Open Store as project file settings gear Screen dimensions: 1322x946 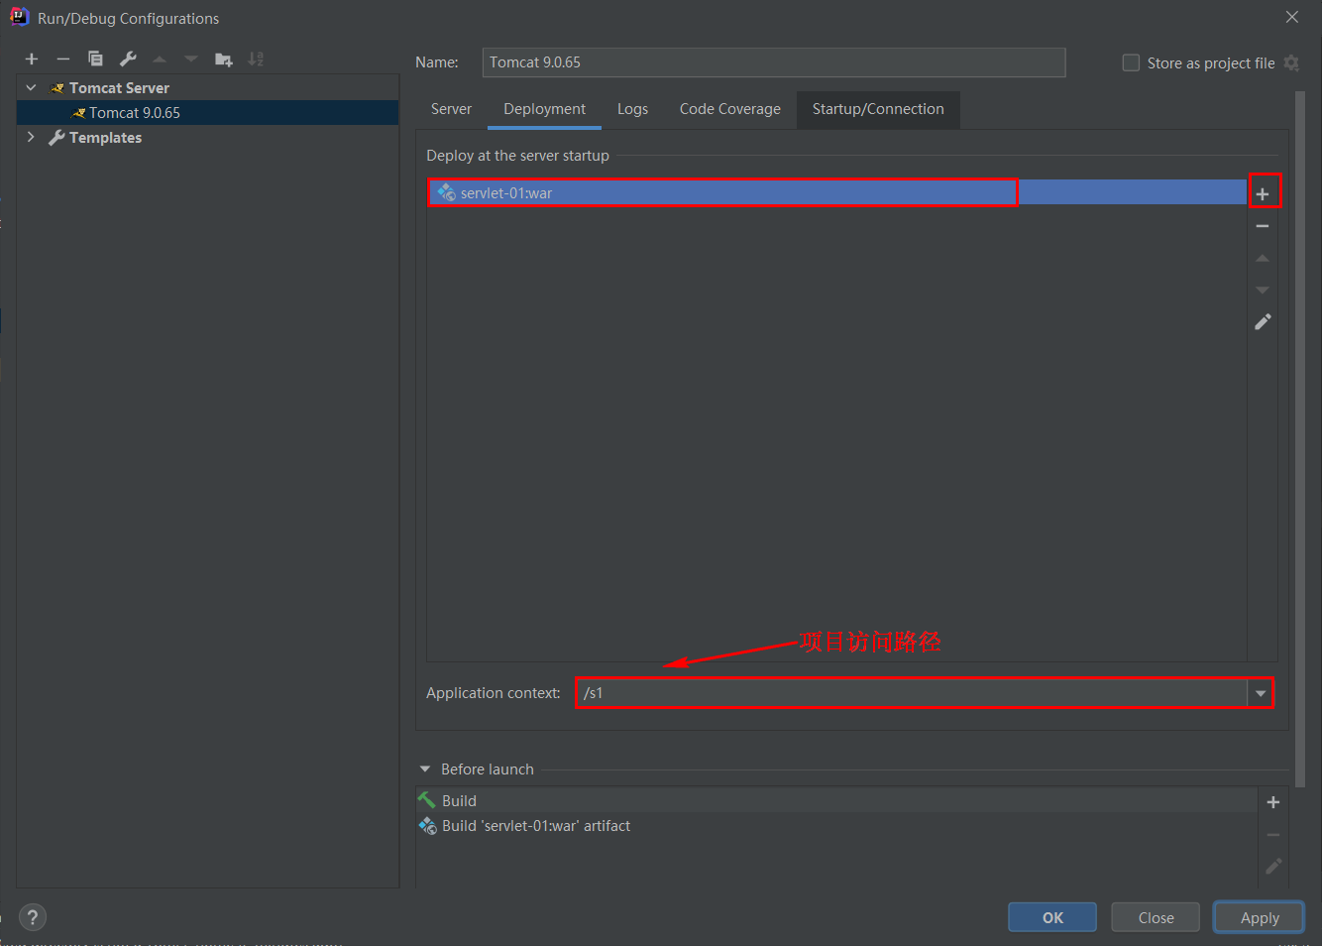pyautogui.click(x=1291, y=62)
